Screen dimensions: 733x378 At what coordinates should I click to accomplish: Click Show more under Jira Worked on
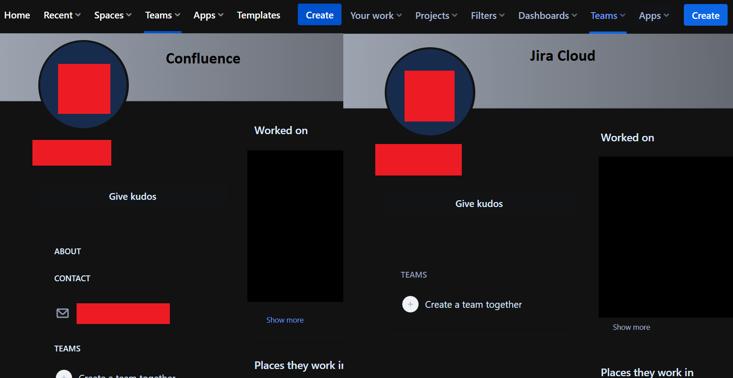(631, 327)
